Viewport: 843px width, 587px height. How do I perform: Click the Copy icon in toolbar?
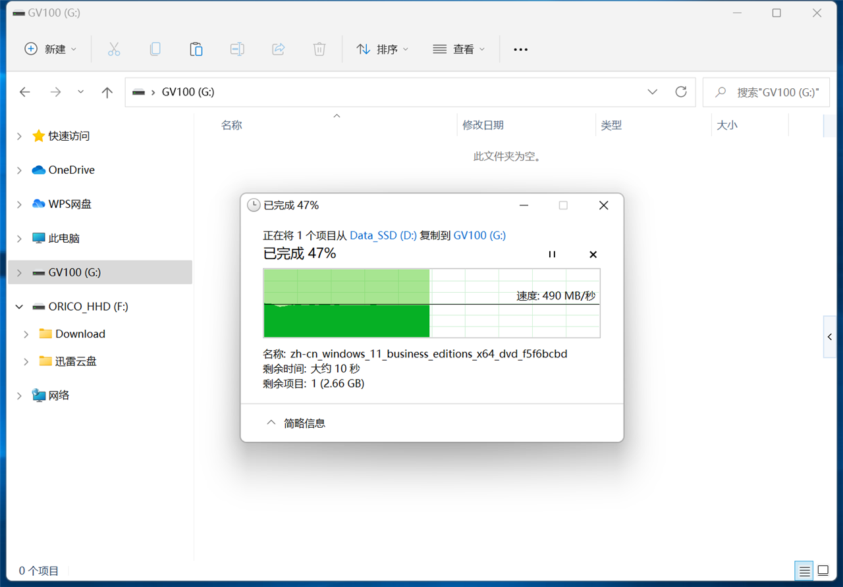(155, 49)
